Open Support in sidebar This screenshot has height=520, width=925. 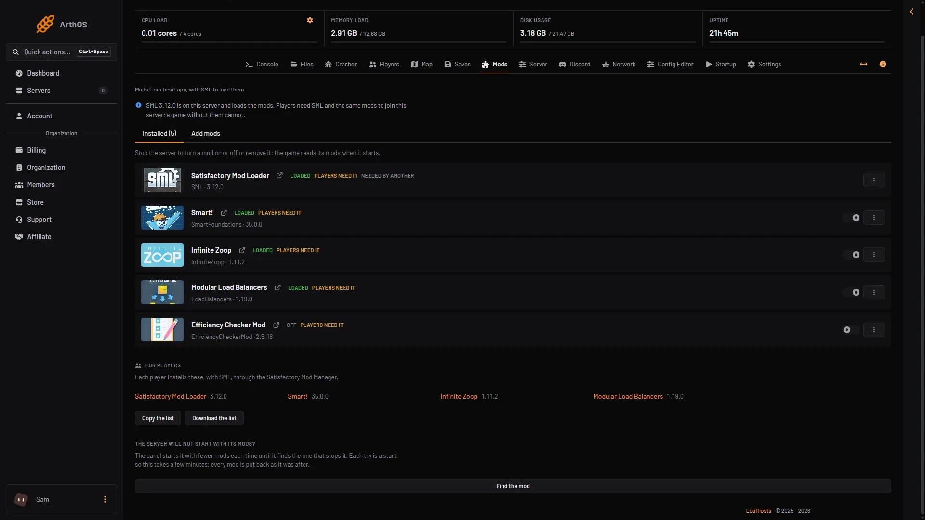(x=61, y=220)
